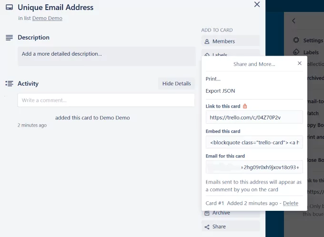Click the Write a comment field
Image resolution: width=324 pixels, height=237 pixels.
pyautogui.click(x=106, y=100)
